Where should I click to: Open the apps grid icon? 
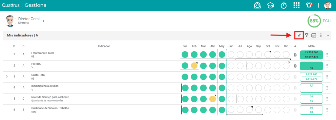(296, 5)
